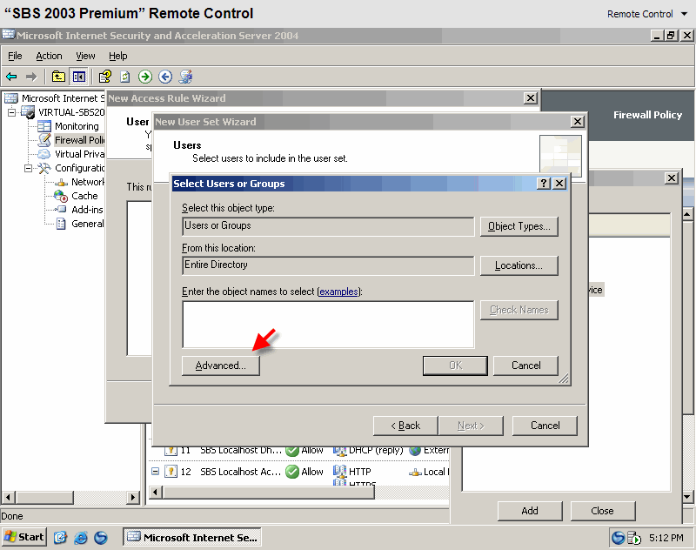Click 'SBS Localhost Dh...' rule name
The height and width of the screenshot is (550, 696).
pos(241,451)
